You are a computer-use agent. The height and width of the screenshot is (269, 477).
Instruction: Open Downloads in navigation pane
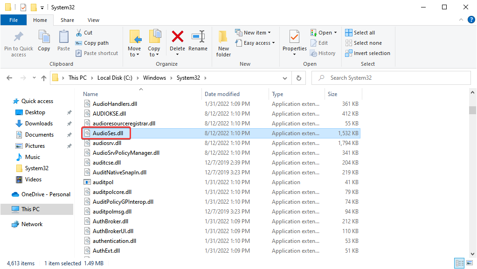click(39, 124)
